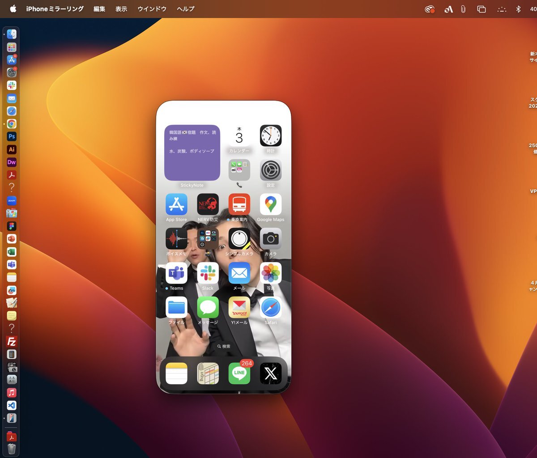Open Launchpad from the Mac Dock
The height and width of the screenshot is (458, 537).
12,47
